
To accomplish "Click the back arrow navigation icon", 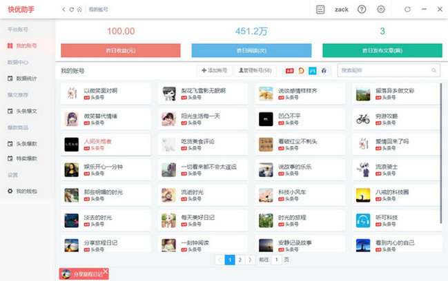I will click(x=64, y=10).
